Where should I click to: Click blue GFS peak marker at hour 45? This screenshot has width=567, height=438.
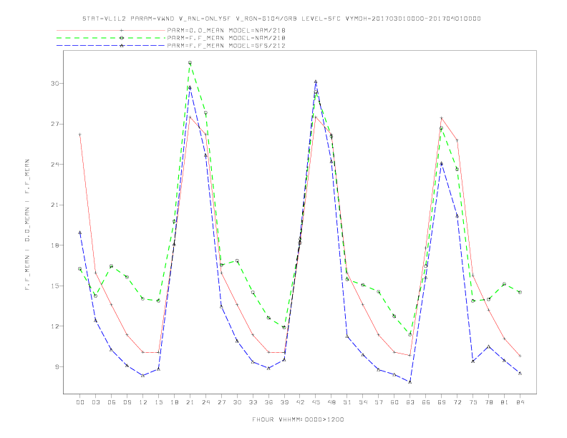pos(316,82)
